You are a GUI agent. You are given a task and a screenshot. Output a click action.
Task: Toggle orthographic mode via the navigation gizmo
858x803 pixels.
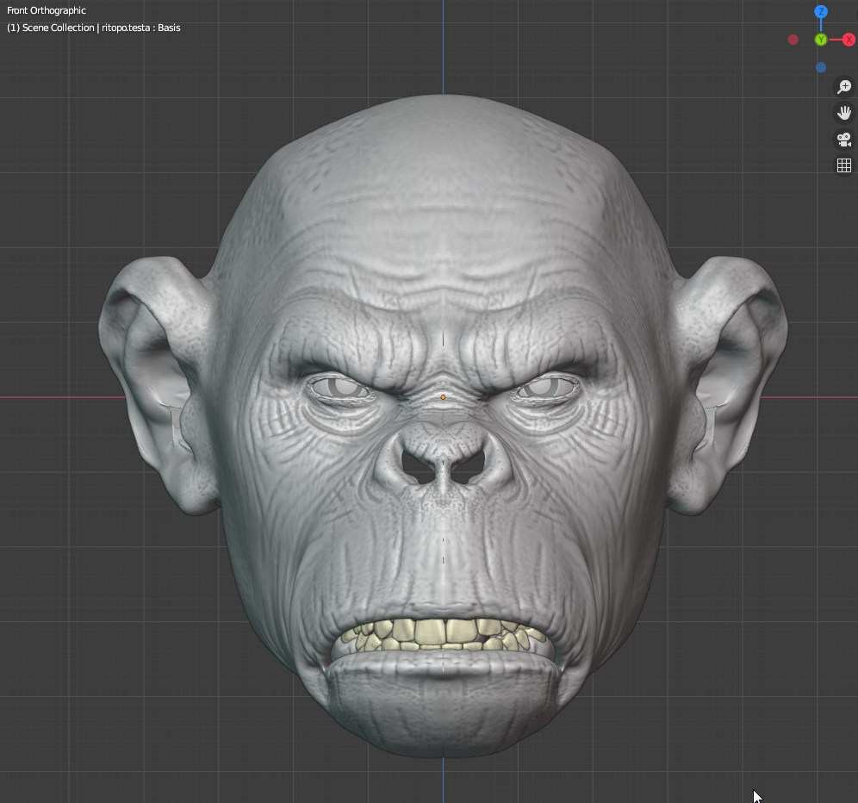pos(844,165)
